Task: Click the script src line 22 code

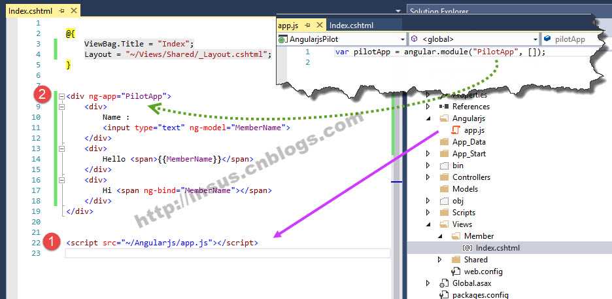Action: point(162,243)
